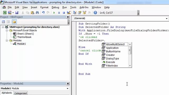Open Find with the binoculars icon
Image resolution: width=169 pixels, height=95 pixels.
point(37,13)
